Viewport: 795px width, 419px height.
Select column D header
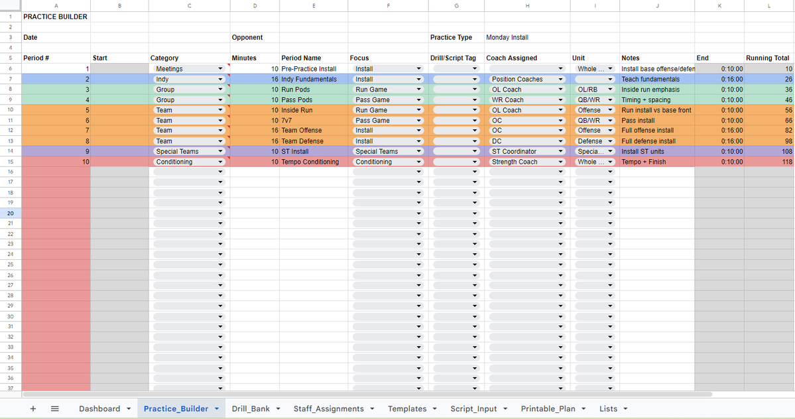point(255,5)
